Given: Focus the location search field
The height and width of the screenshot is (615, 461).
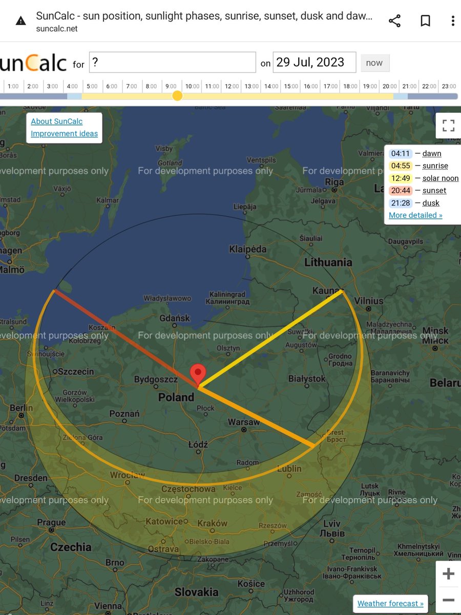Looking at the screenshot, I should click(173, 63).
